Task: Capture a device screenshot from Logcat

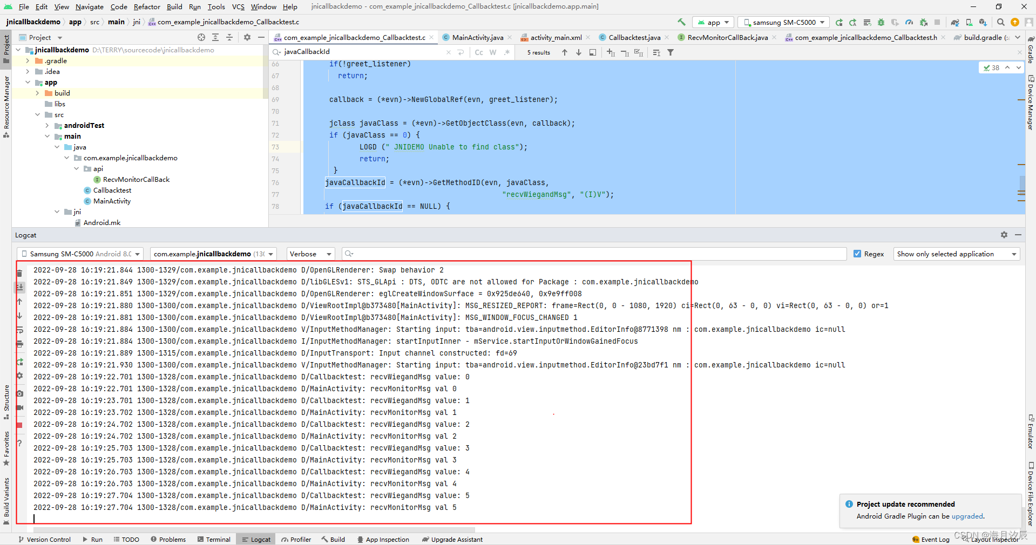Action: click(x=20, y=394)
